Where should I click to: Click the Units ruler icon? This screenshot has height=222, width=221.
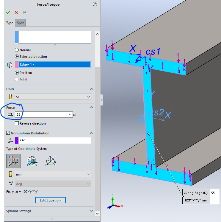[10, 97]
